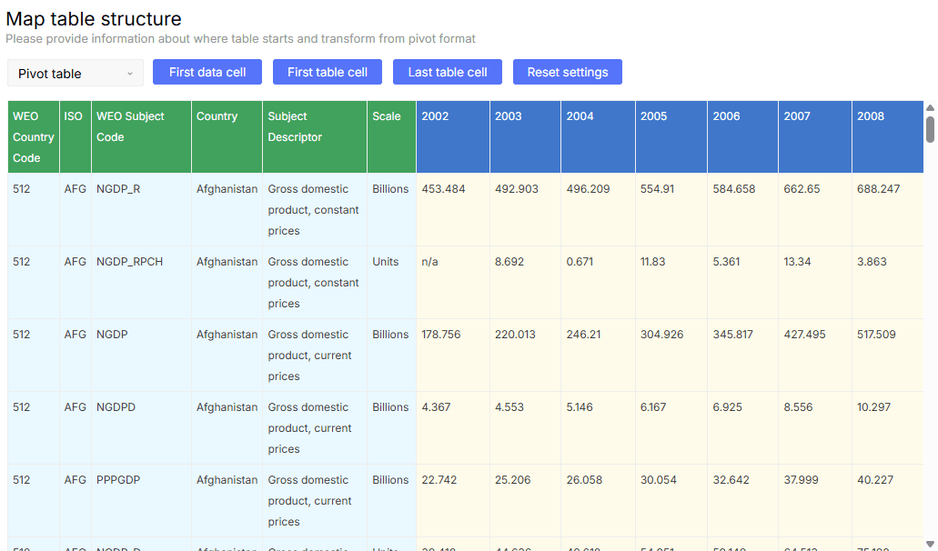
Task: Click the data cell 178.756
Action: pos(453,355)
